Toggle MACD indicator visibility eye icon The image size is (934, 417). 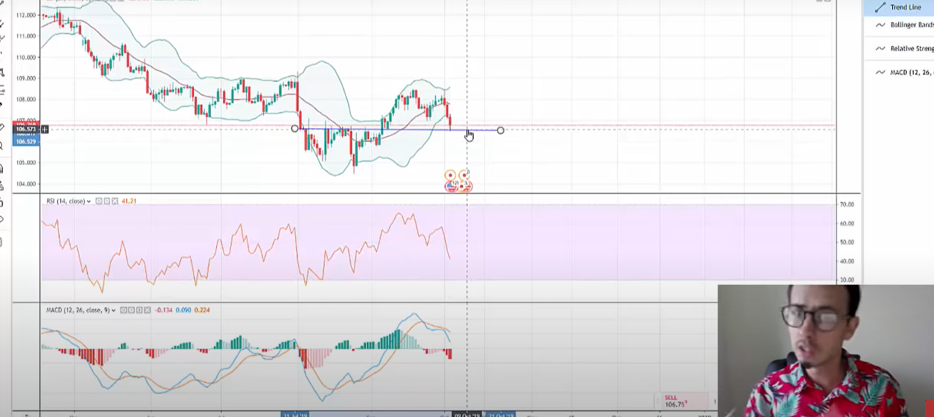pyautogui.click(x=123, y=310)
